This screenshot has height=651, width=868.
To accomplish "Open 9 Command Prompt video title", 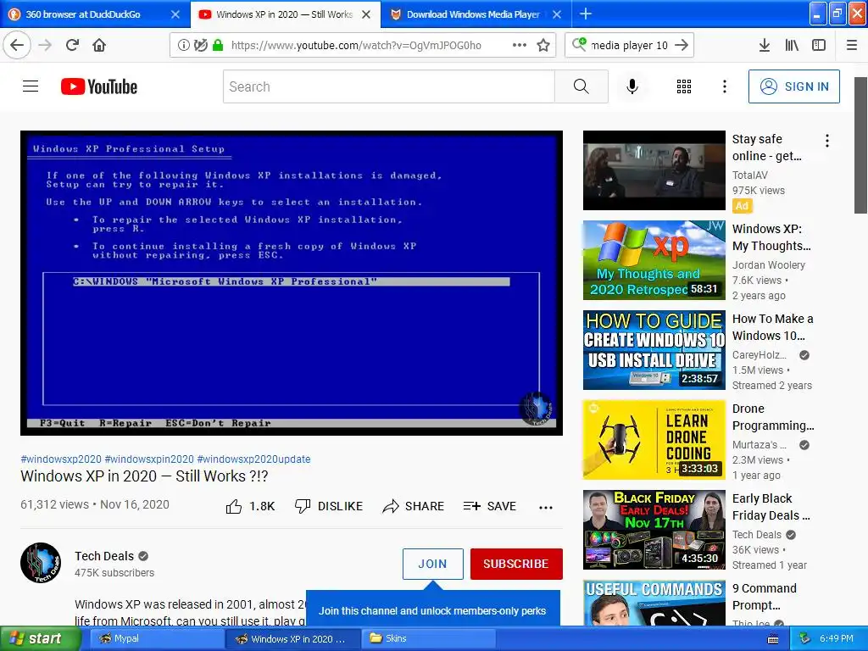I will pyautogui.click(x=765, y=597).
